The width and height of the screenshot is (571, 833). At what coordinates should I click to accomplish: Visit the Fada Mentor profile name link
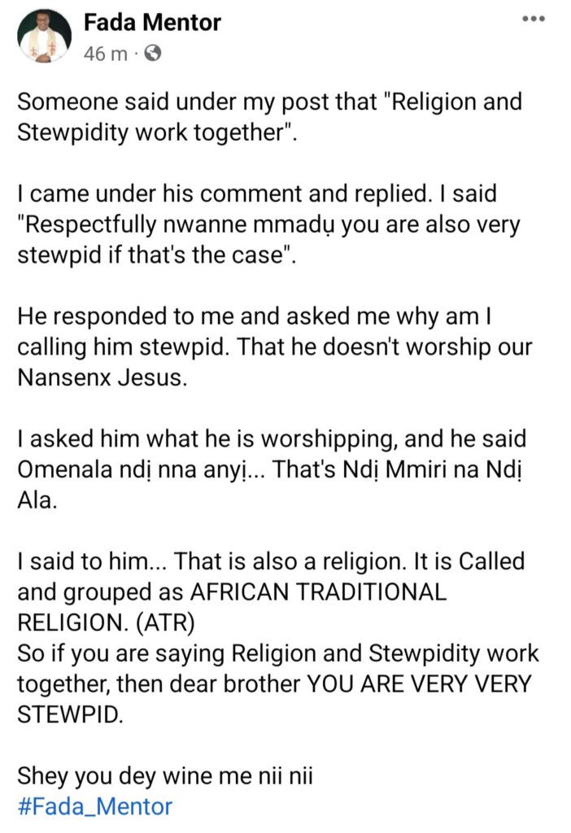[152, 22]
